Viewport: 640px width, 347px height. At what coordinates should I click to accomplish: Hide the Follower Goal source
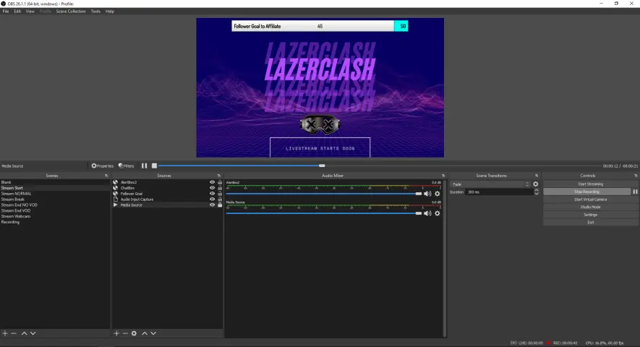(x=212, y=194)
